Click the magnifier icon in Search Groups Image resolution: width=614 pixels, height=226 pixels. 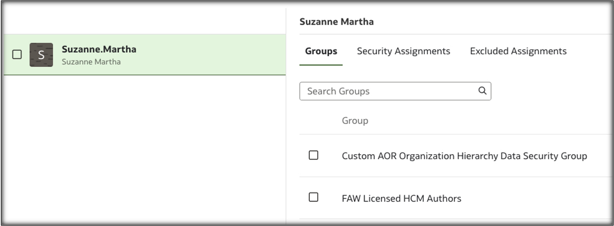point(482,91)
